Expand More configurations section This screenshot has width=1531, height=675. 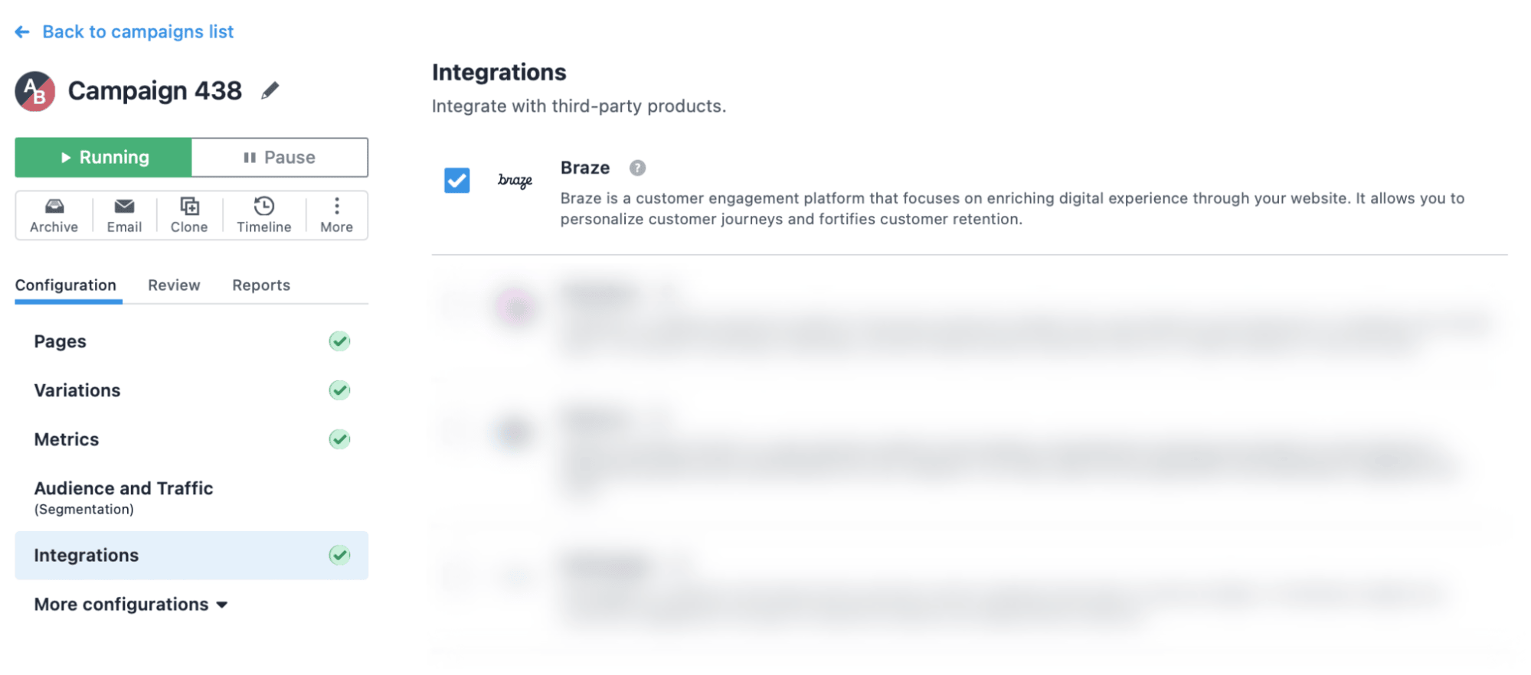coord(121,605)
